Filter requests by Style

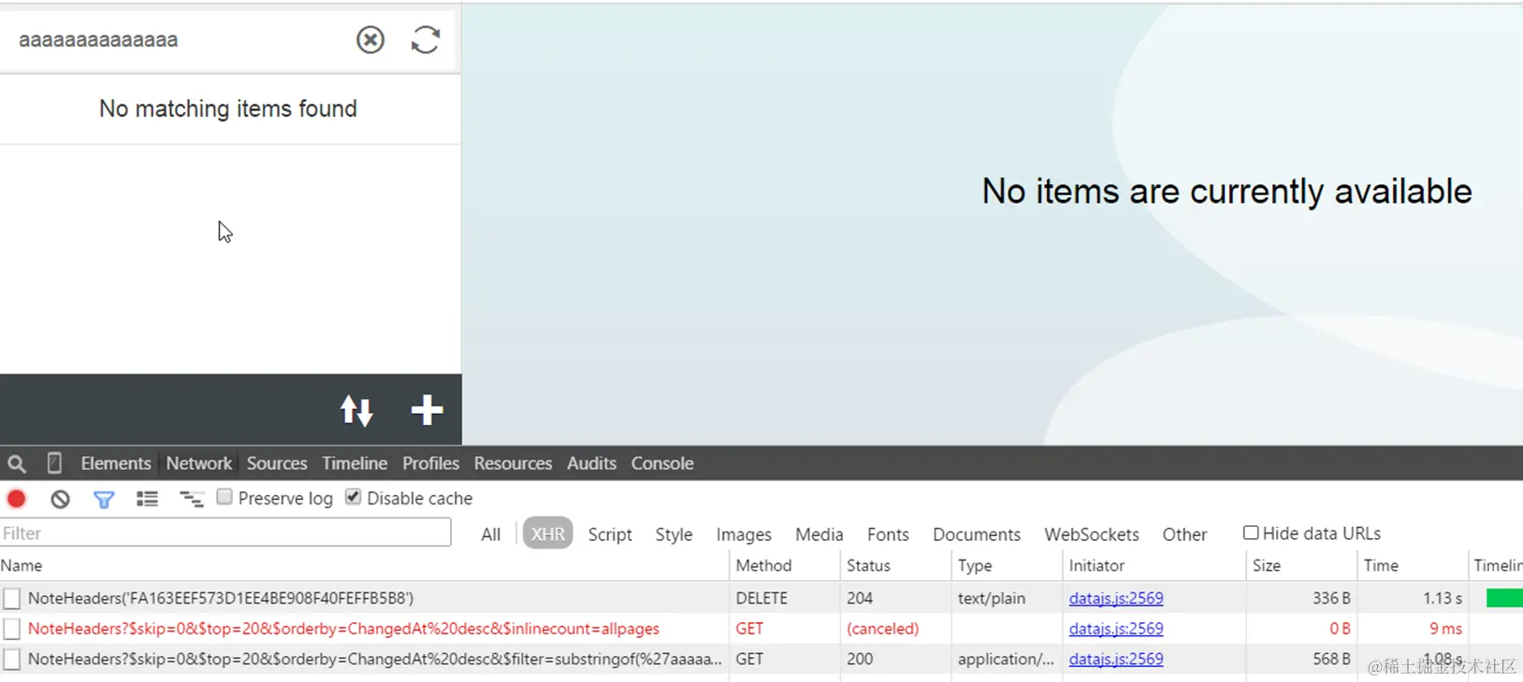tap(674, 534)
